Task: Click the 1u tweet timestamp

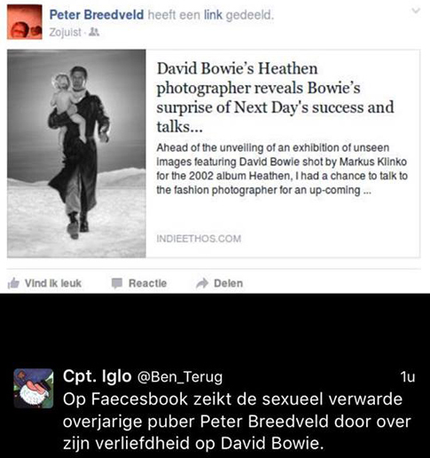Action: click(x=408, y=377)
